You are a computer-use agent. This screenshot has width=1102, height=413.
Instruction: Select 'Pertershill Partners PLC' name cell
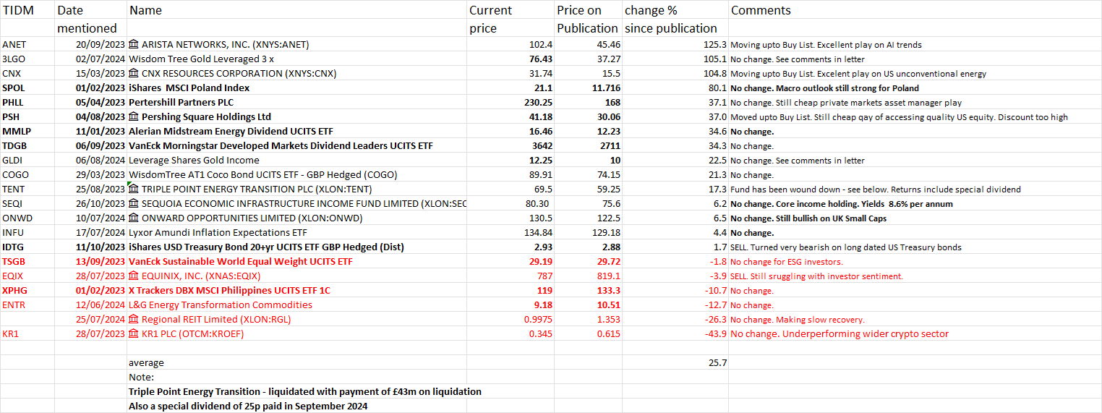coord(297,103)
